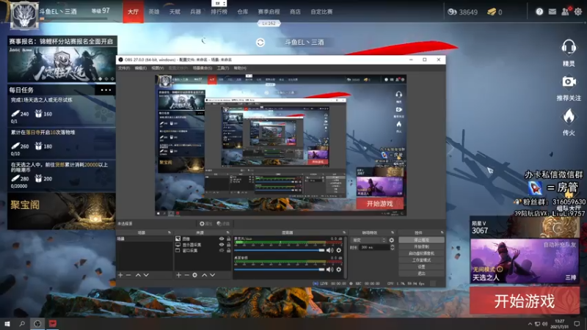The height and width of the screenshot is (330, 587).
Task: Open Windows taskbar search
Action: click(22, 323)
